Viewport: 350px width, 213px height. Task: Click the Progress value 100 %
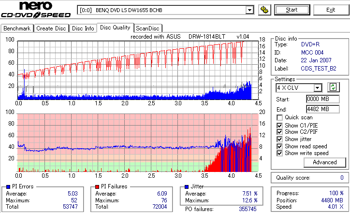pyautogui.click(x=336, y=193)
